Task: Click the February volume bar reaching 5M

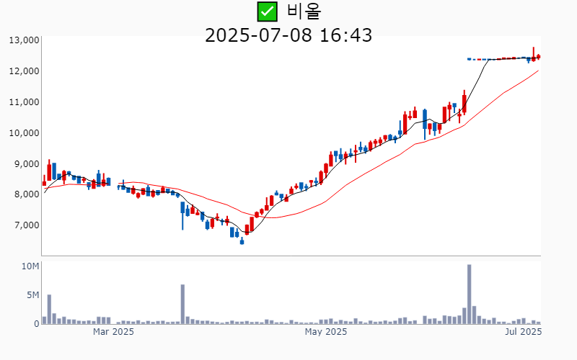Action: pyautogui.click(x=49, y=310)
